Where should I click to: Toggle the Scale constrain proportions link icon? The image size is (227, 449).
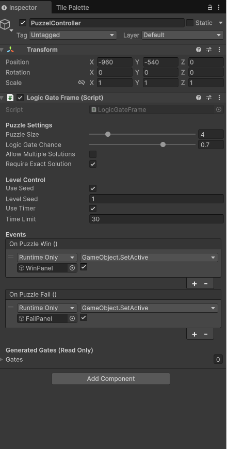point(82,83)
